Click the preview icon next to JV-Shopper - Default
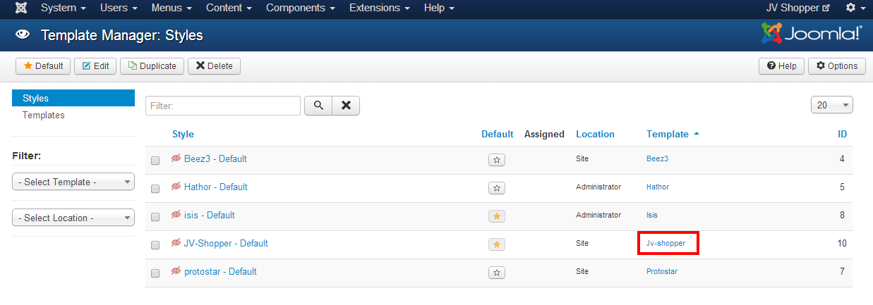This screenshot has height=305, width=873. pyautogui.click(x=176, y=243)
